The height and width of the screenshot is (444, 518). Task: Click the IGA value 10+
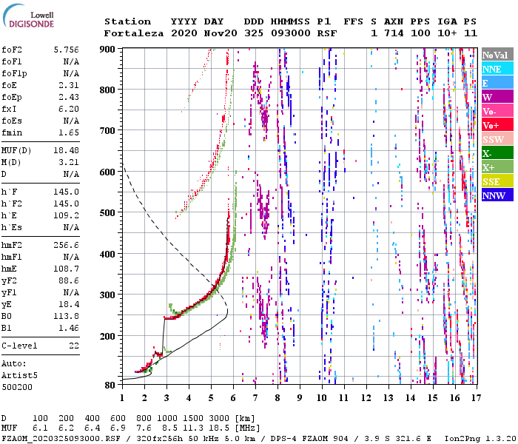(447, 33)
